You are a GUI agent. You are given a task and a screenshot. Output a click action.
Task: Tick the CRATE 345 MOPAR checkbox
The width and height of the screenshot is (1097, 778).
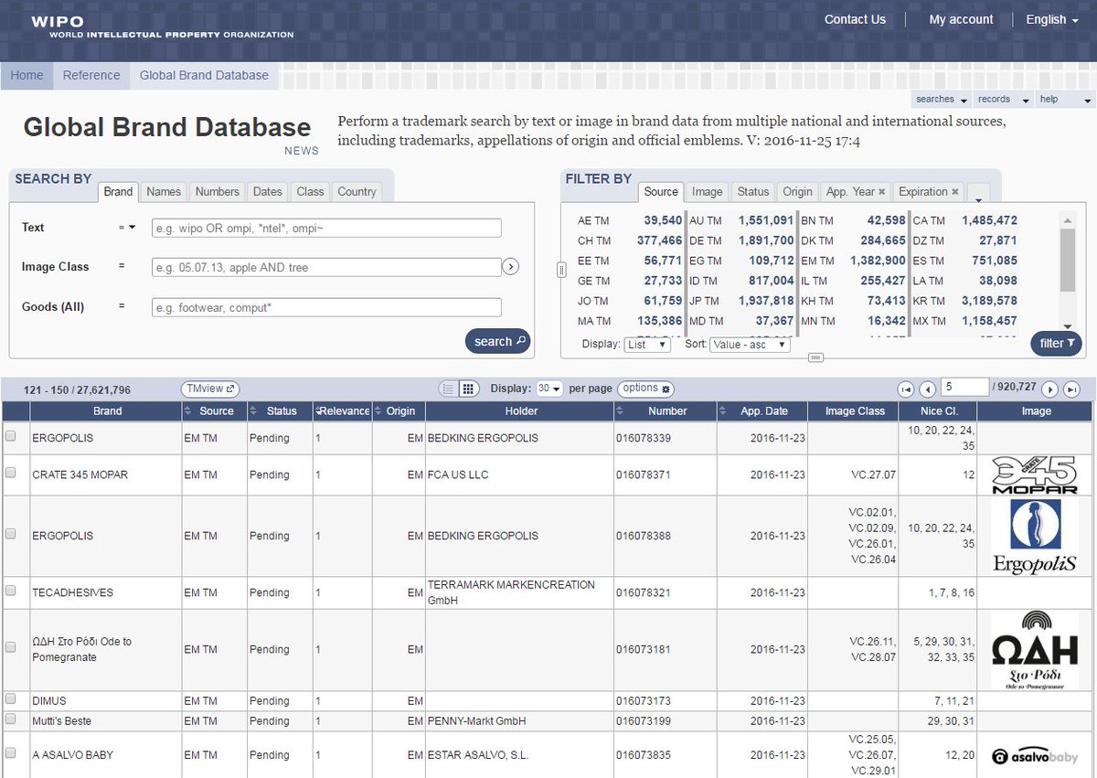pyautogui.click(x=11, y=474)
